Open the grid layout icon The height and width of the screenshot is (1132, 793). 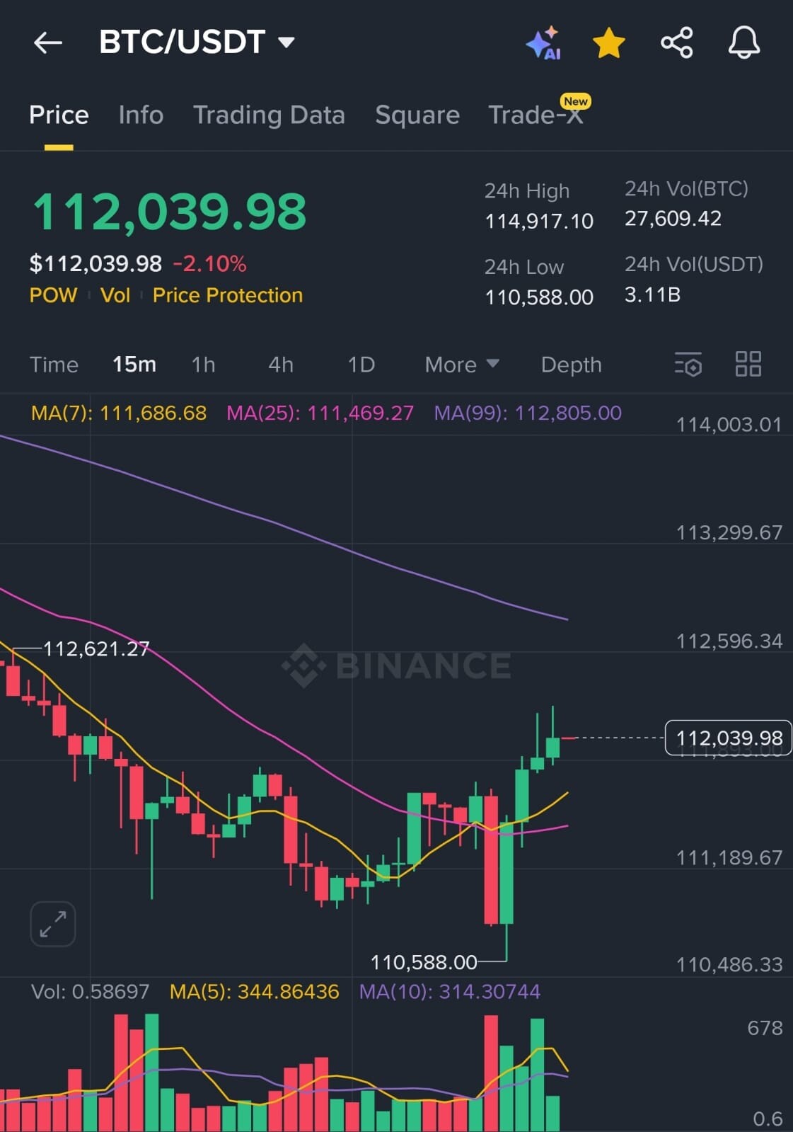click(x=748, y=365)
